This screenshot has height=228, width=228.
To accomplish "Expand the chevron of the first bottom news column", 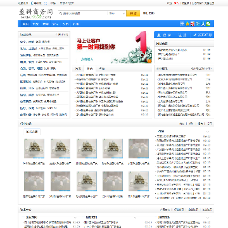I will (x=75, y=217).
